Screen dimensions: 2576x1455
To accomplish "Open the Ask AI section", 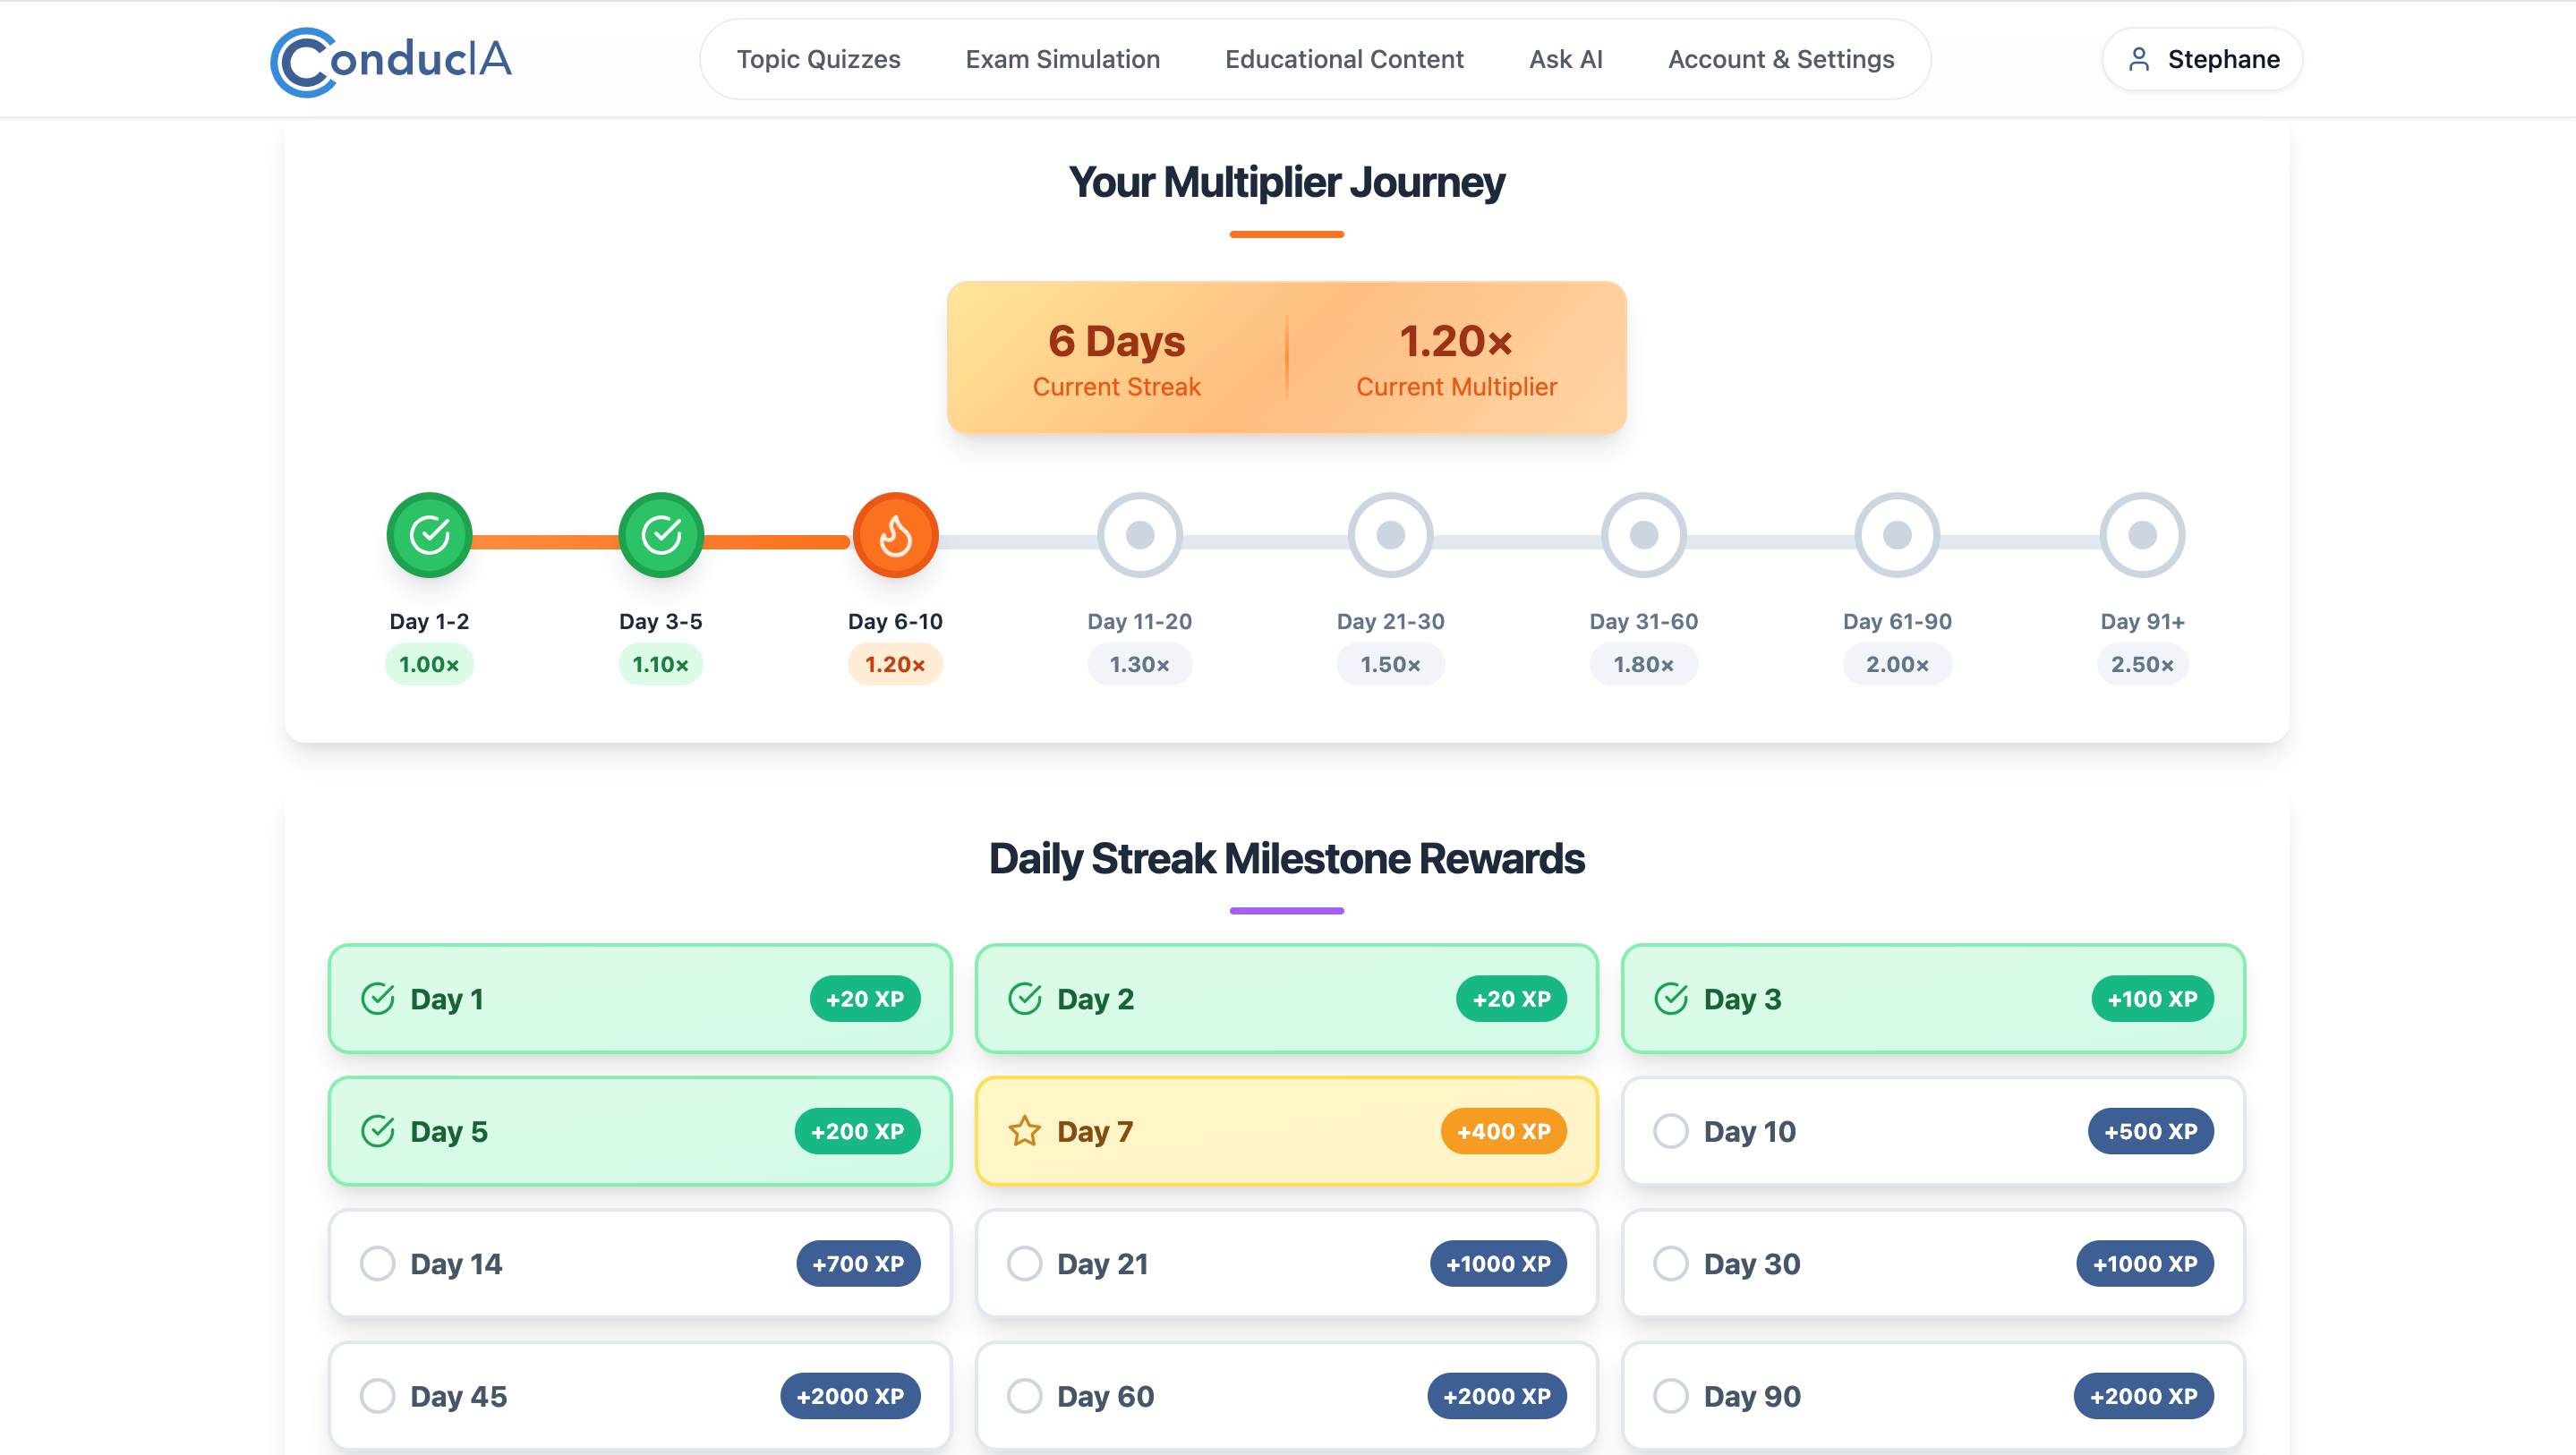I will tap(1565, 59).
